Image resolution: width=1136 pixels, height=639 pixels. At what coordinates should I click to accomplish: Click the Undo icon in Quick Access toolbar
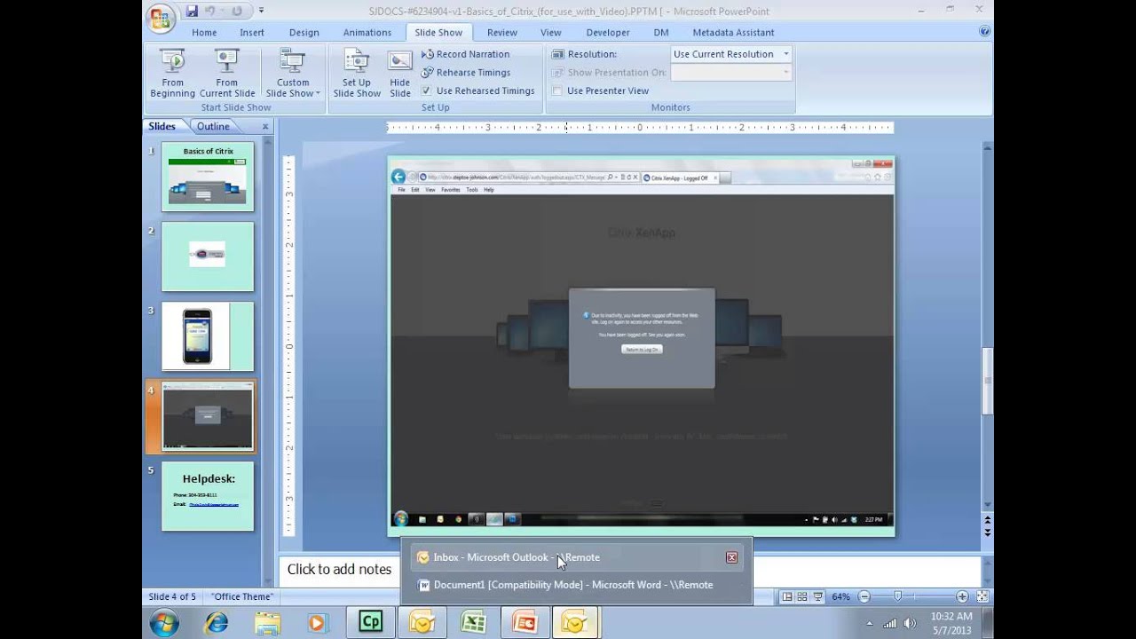(210, 11)
